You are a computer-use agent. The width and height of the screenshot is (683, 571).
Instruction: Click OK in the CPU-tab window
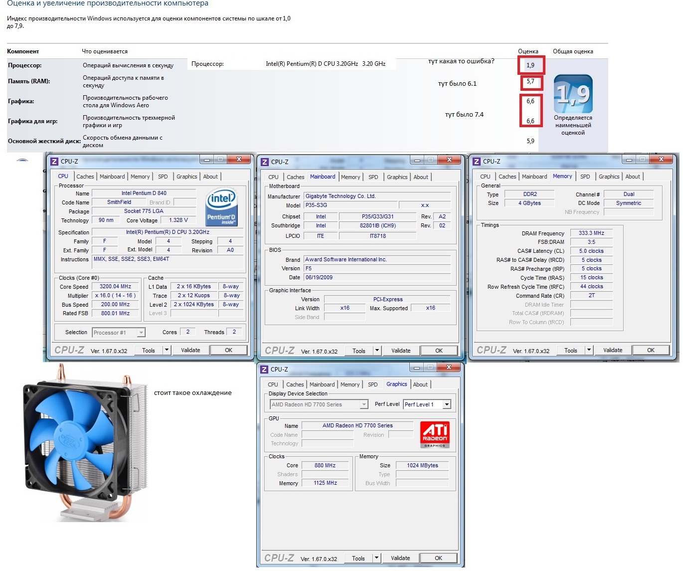coord(229,351)
